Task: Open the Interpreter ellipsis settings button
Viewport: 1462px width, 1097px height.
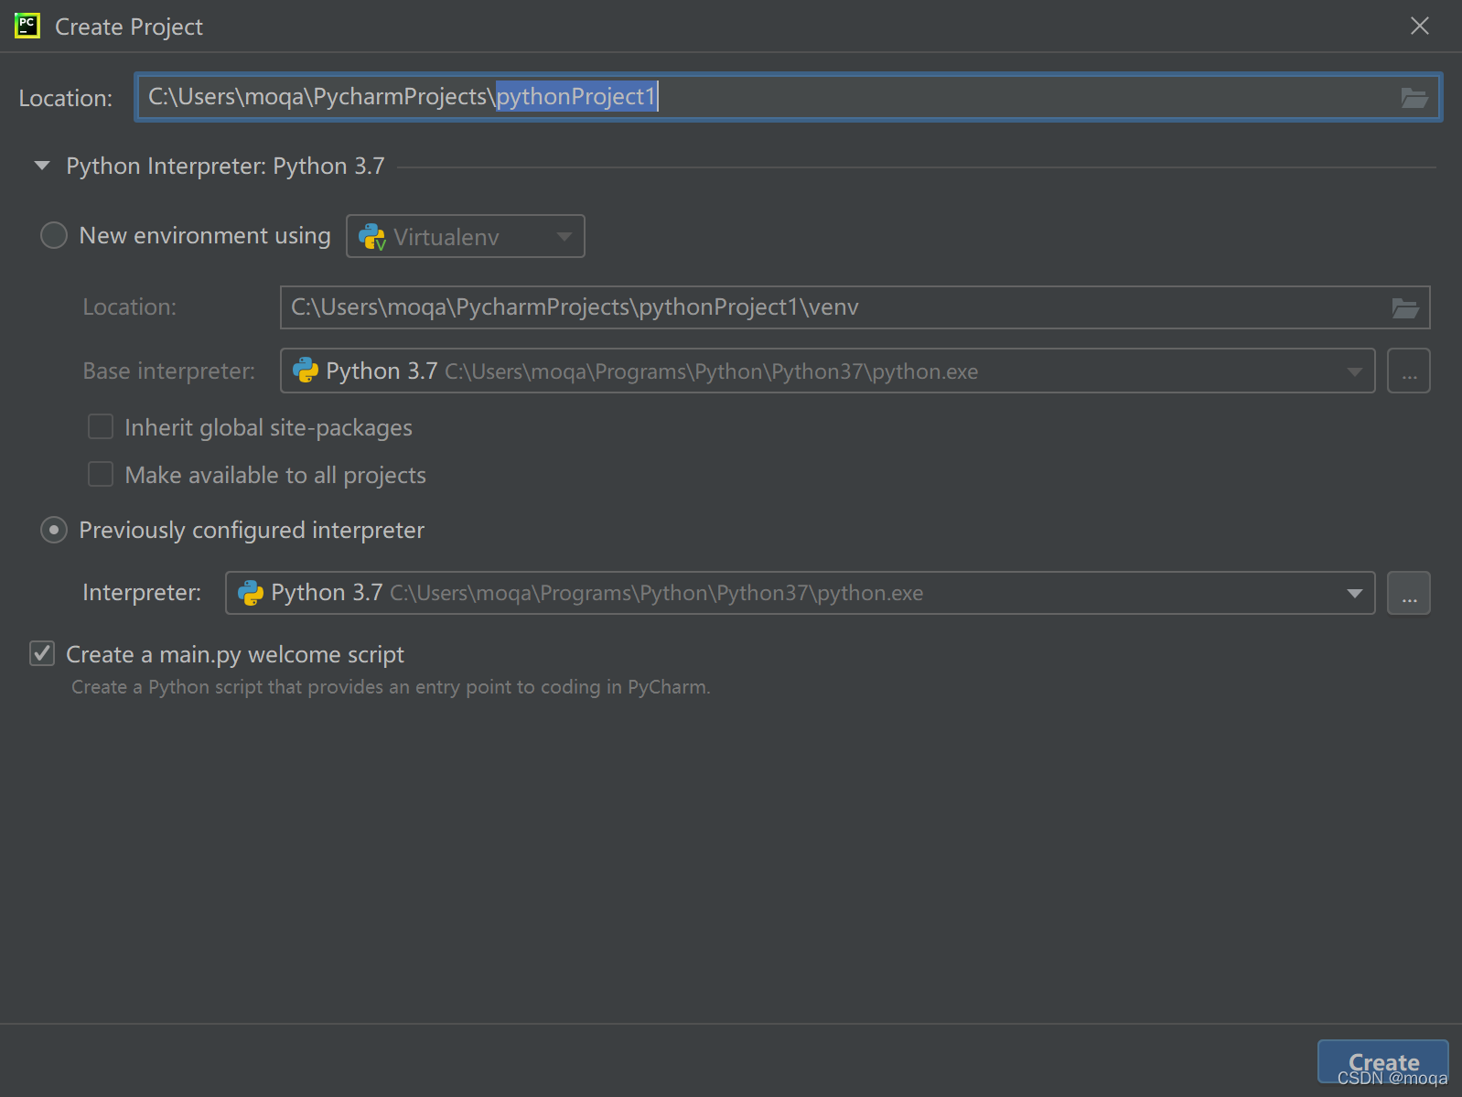Action: (1409, 593)
